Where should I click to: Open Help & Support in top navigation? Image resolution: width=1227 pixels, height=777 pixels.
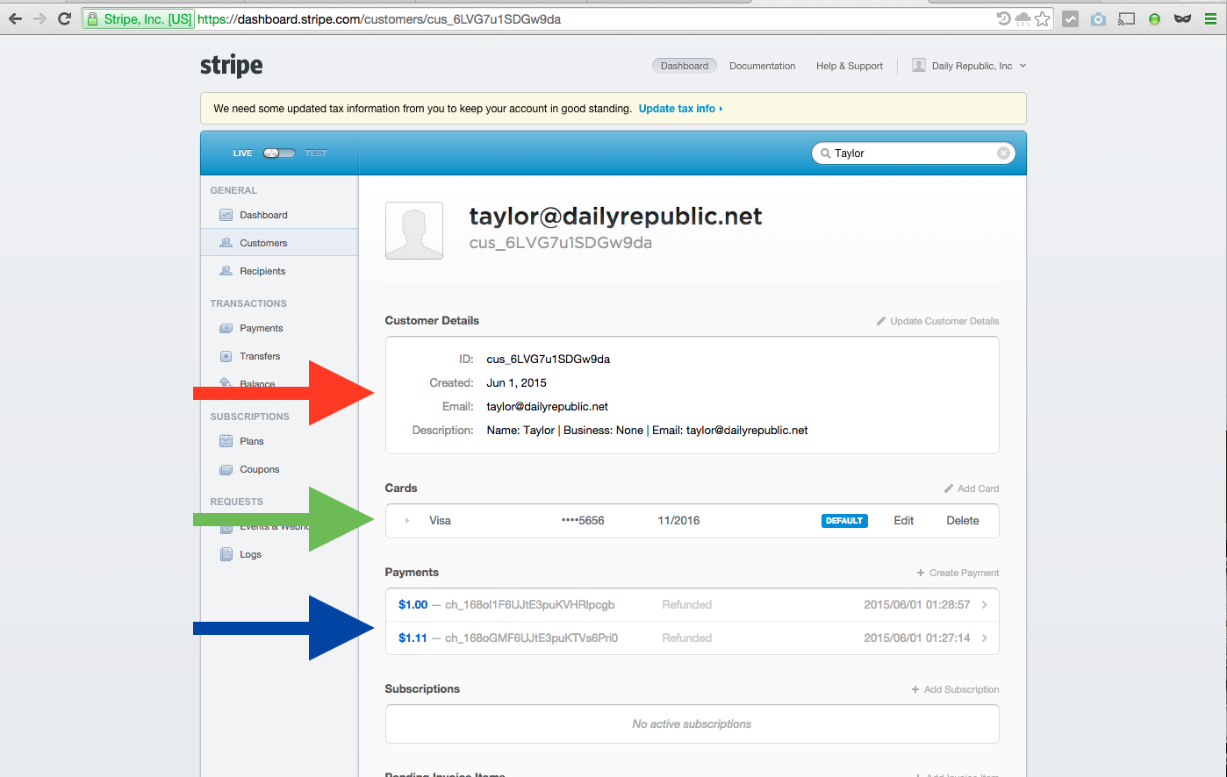pos(849,66)
